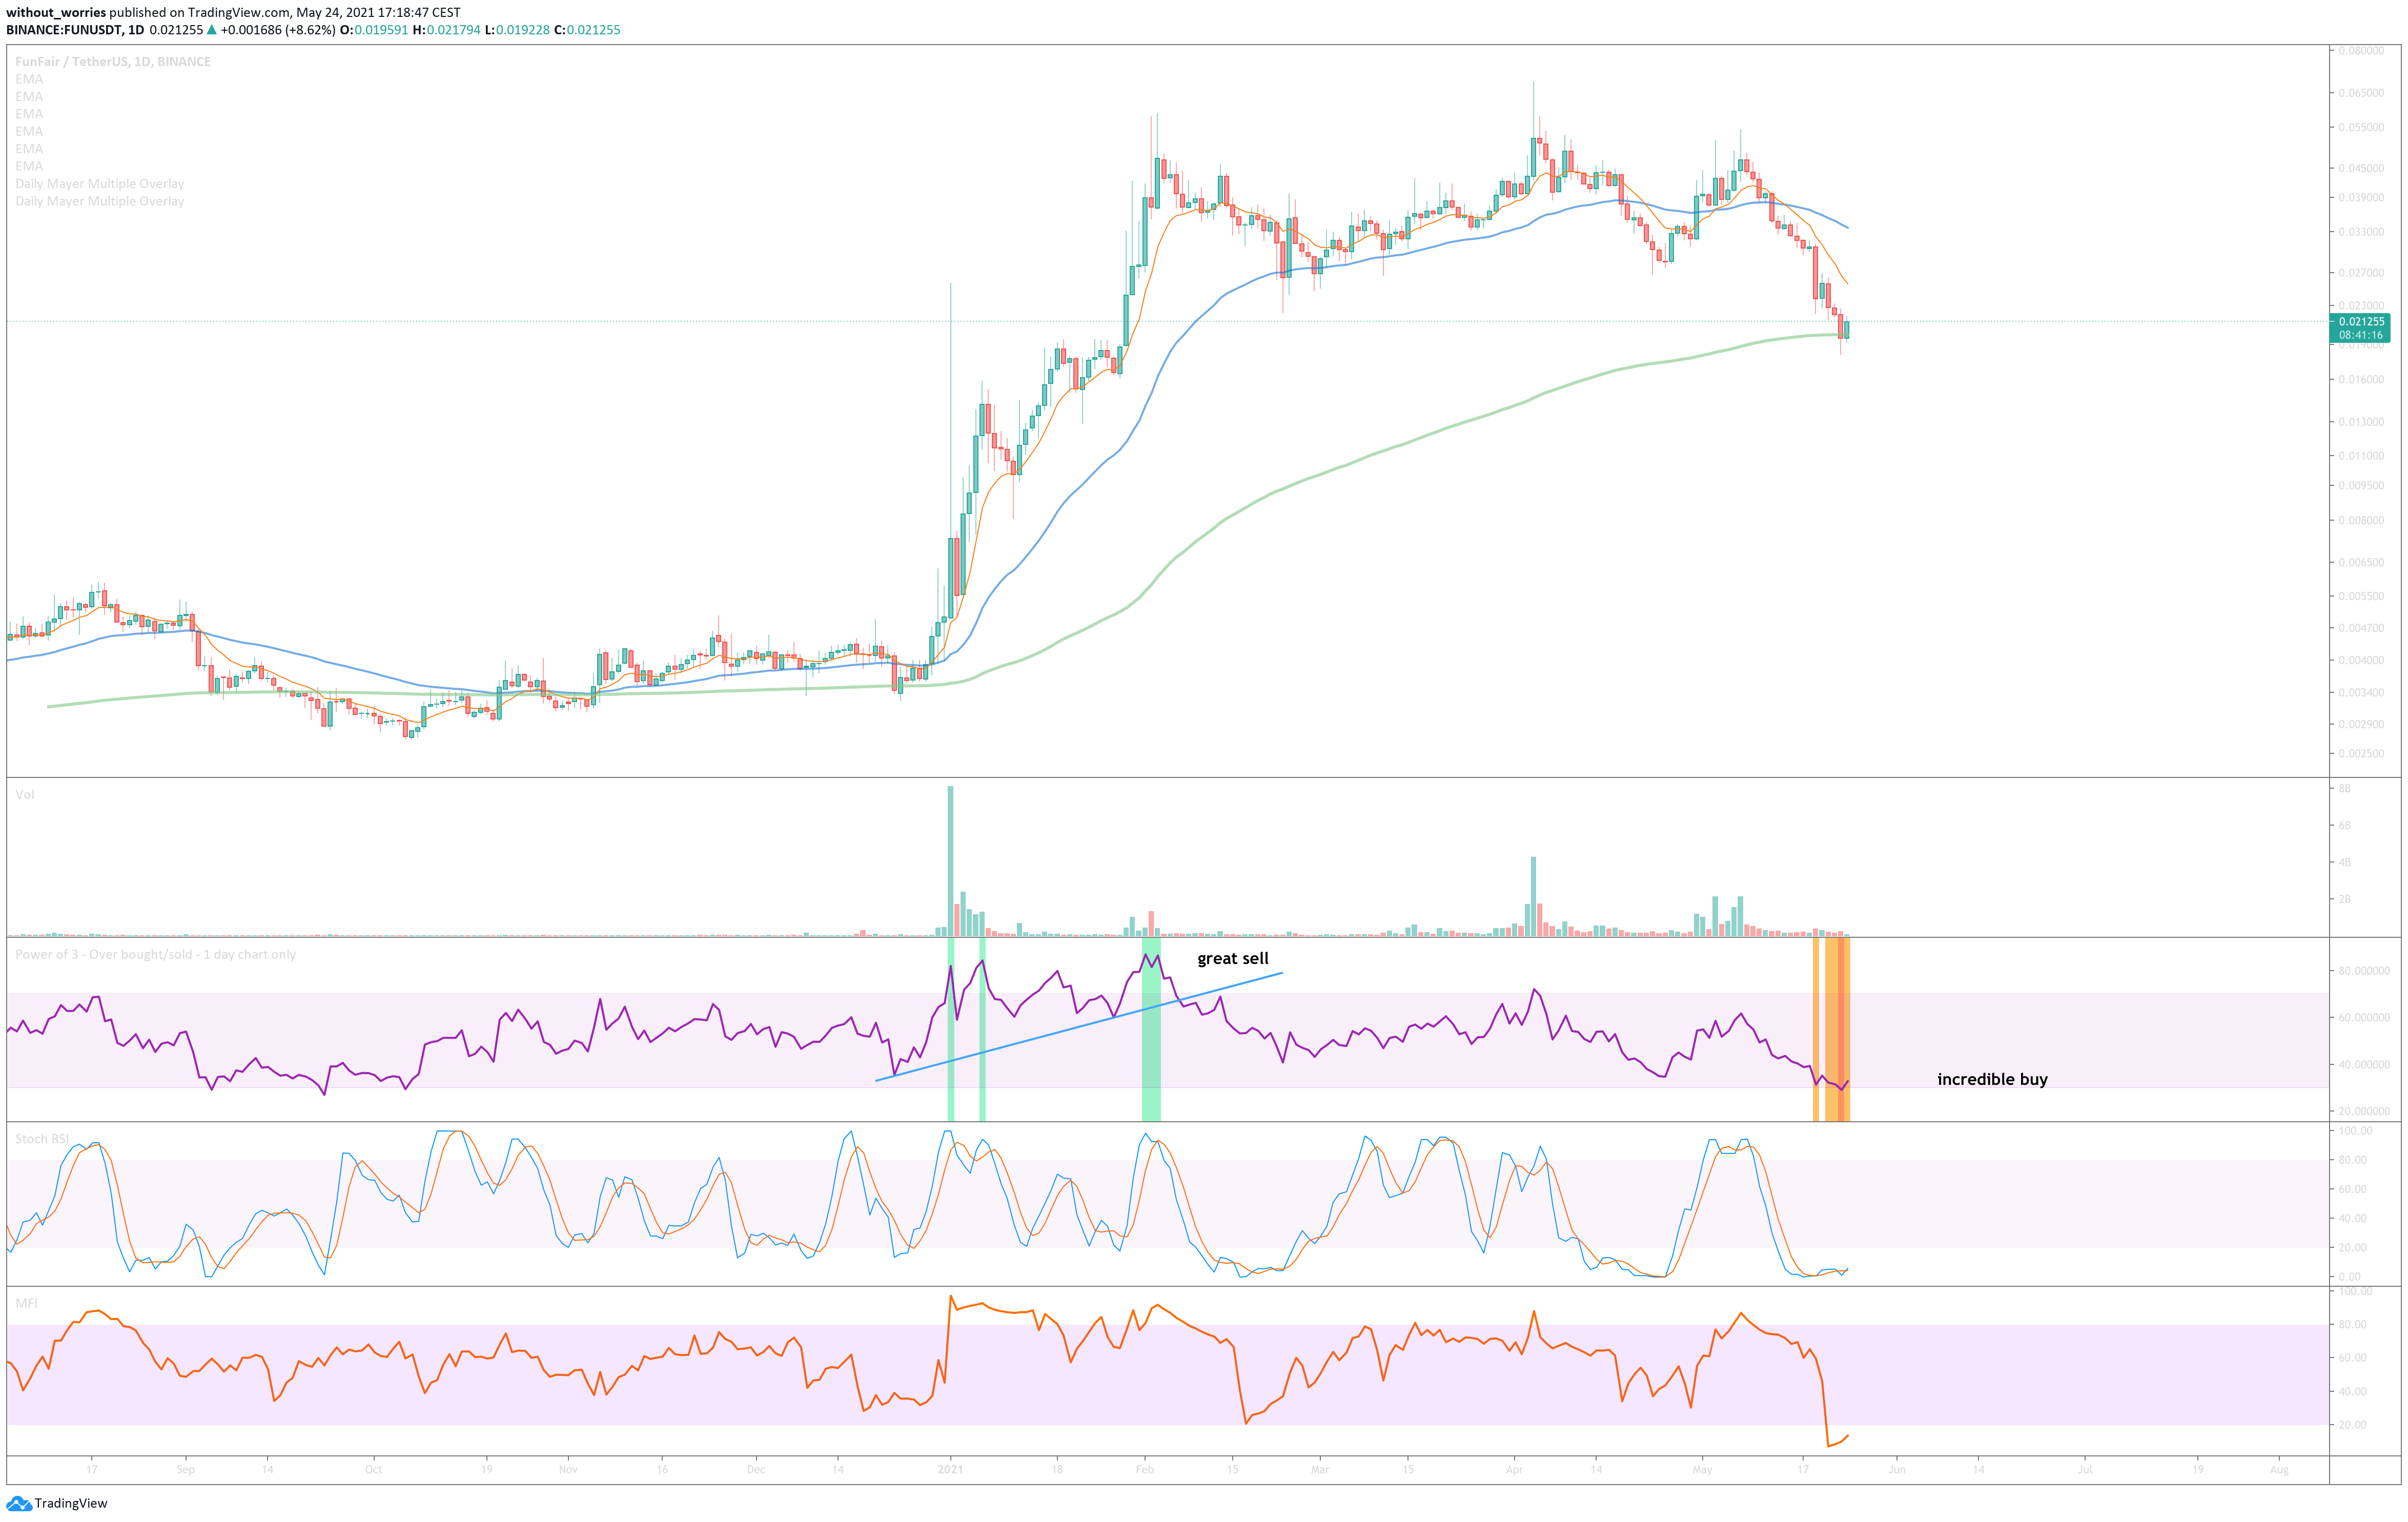Image resolution: width=2408 pixels, height=1522 pixels.
Task: Click the 'Jun' label on time axis
Action: click(1897, 1470)
